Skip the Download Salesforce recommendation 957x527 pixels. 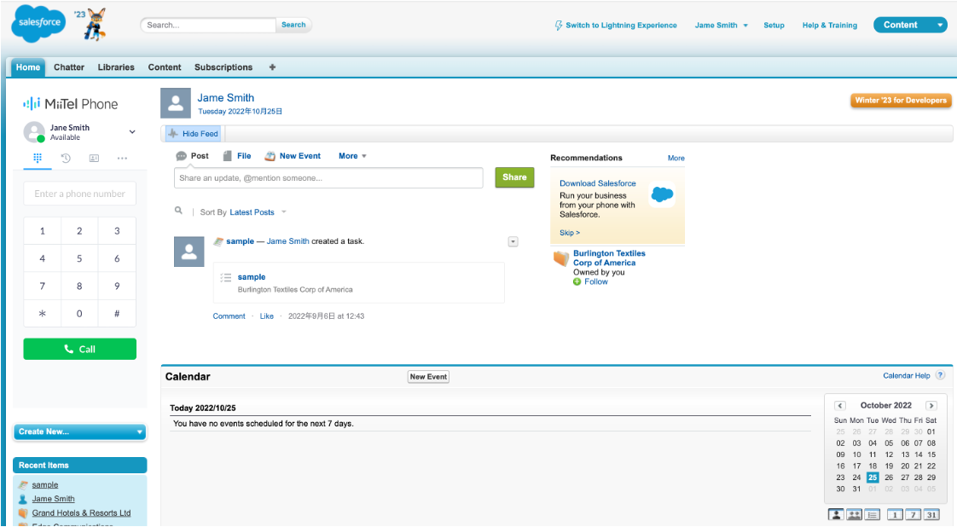[570, 233]
